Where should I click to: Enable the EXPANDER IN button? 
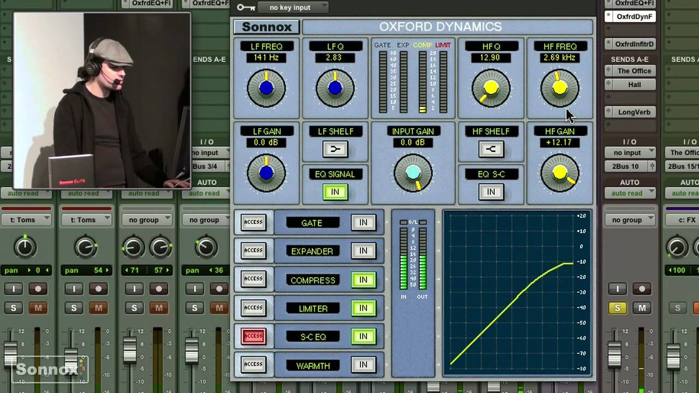tap(363, 251)
